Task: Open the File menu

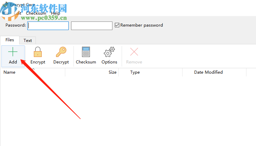Action: (x=6, y=13)
